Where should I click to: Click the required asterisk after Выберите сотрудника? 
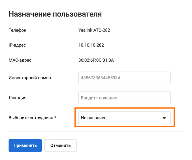click(x=55, y=117)
